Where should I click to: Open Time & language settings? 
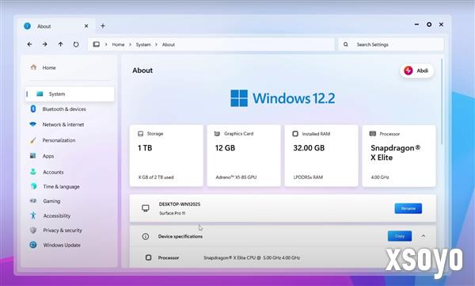(70, 186)
